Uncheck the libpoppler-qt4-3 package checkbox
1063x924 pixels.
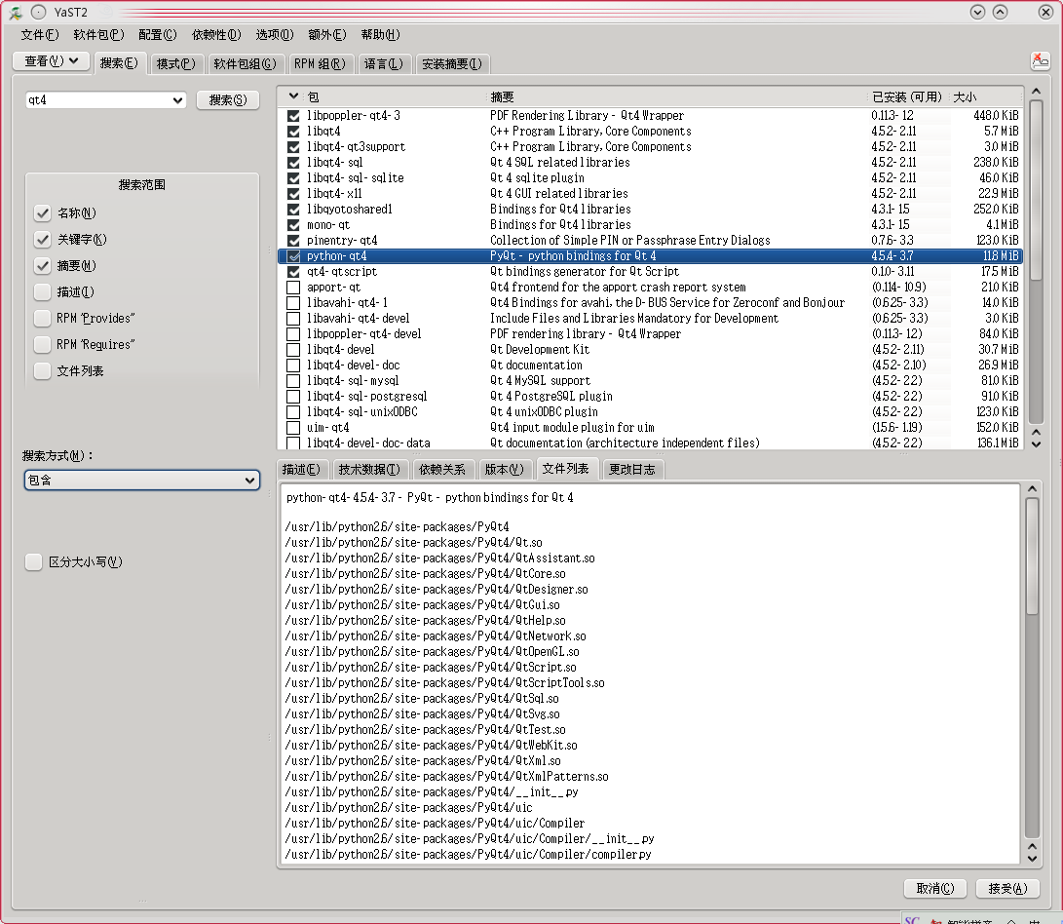(x=293, y=116)
